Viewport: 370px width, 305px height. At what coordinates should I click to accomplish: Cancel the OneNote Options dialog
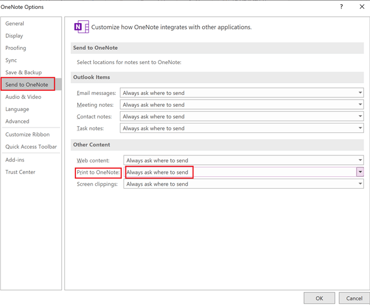click(354, 298)
